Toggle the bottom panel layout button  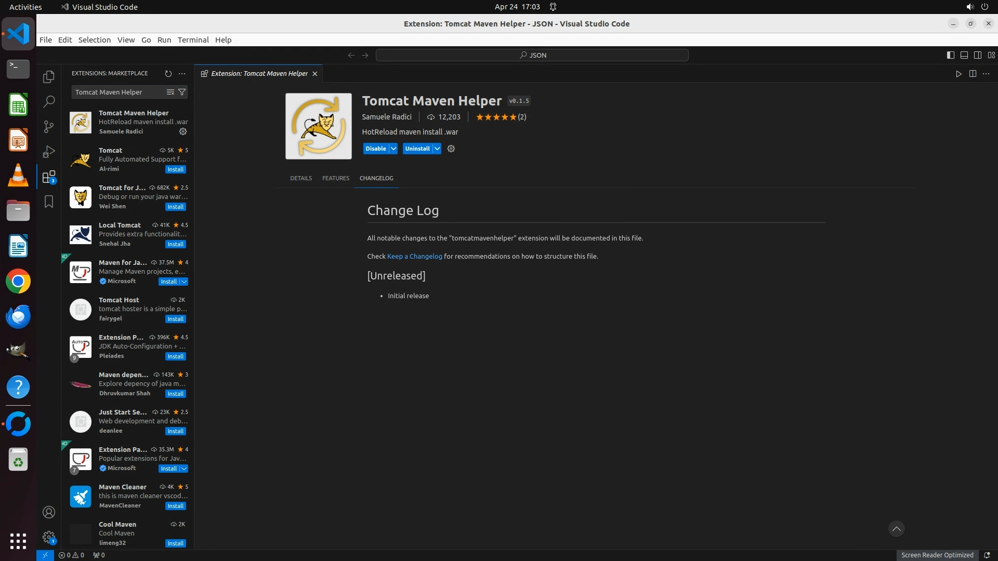click(964, 55)
